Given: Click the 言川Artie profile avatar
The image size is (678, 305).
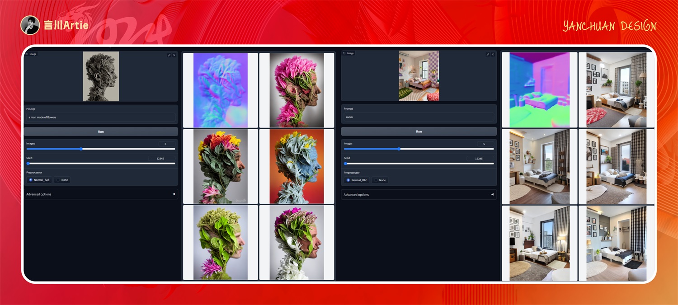Looking at the screenshot, I should click(x=30, y=25).
